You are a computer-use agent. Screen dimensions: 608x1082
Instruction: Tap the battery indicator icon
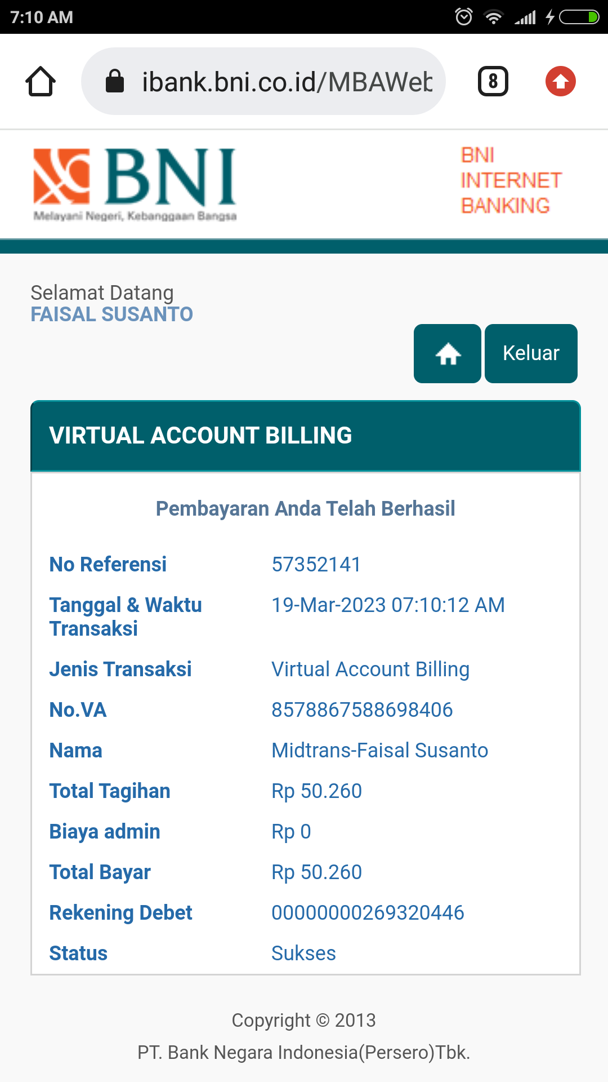click(579, 17)
